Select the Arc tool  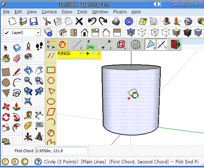coord(17,83)
